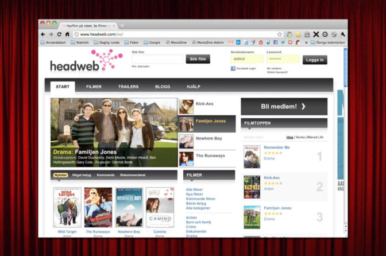Switch to the Kommande tab
Image resolution: width=386 pixels, height=256 pixels.
[x=106, y=175]
